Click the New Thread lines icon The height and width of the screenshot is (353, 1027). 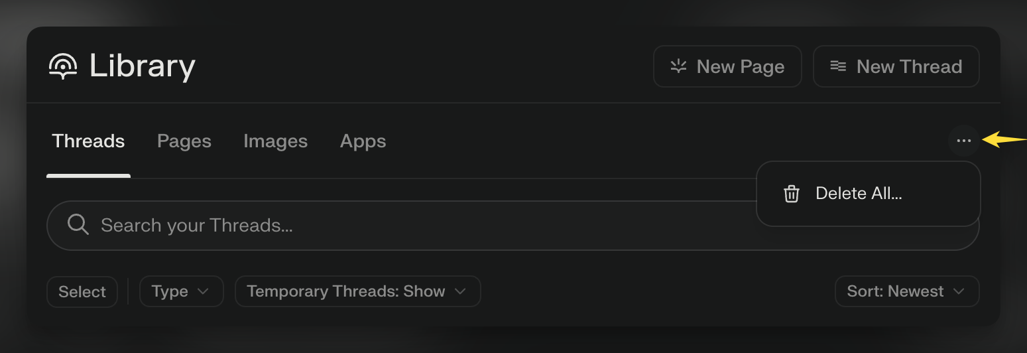838,66
